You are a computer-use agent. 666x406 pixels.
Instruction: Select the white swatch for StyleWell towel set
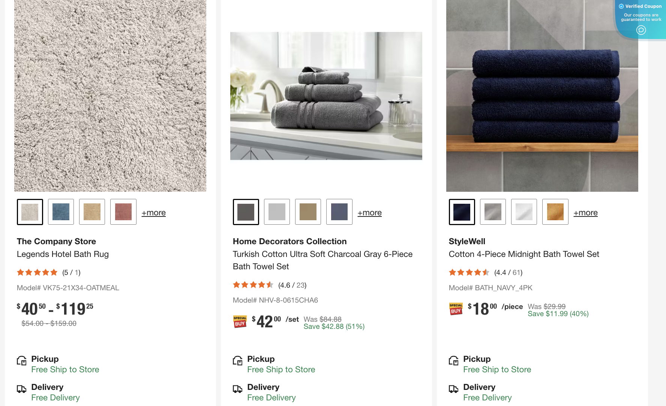(x=524, y=212)
